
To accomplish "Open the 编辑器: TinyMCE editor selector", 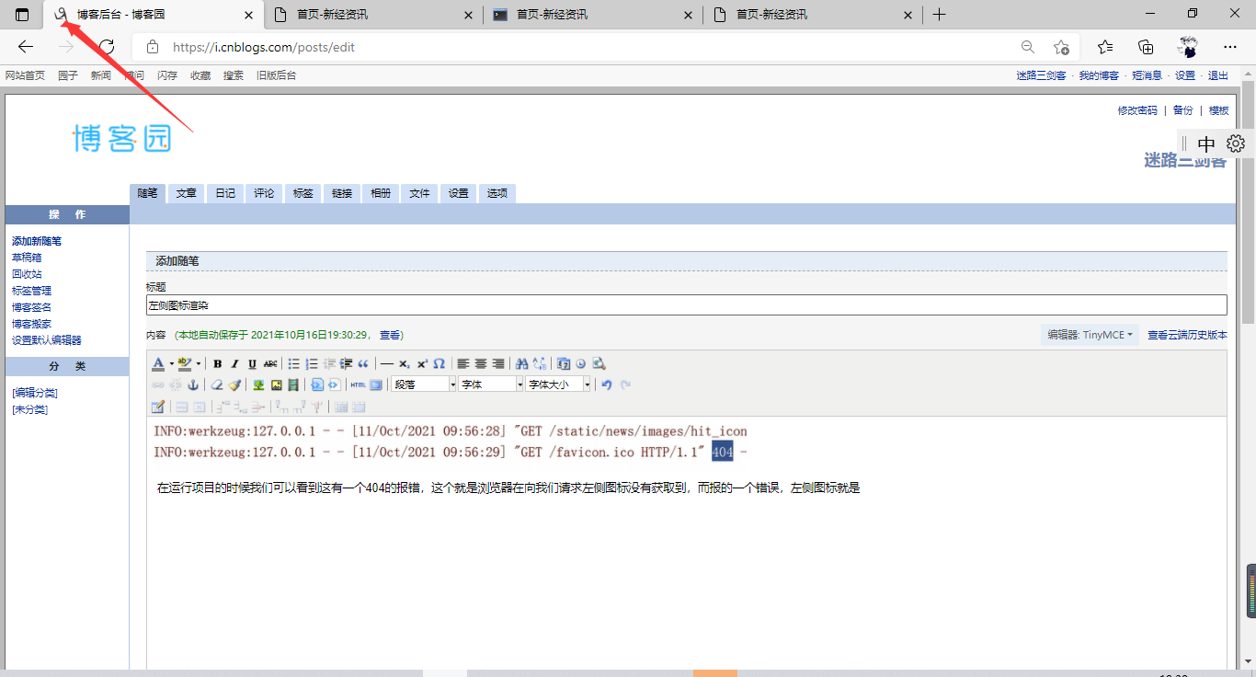I will [1090, 335].
